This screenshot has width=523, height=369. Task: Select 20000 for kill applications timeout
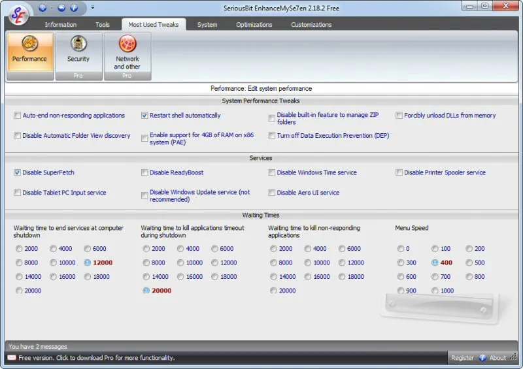click(146, 291)
